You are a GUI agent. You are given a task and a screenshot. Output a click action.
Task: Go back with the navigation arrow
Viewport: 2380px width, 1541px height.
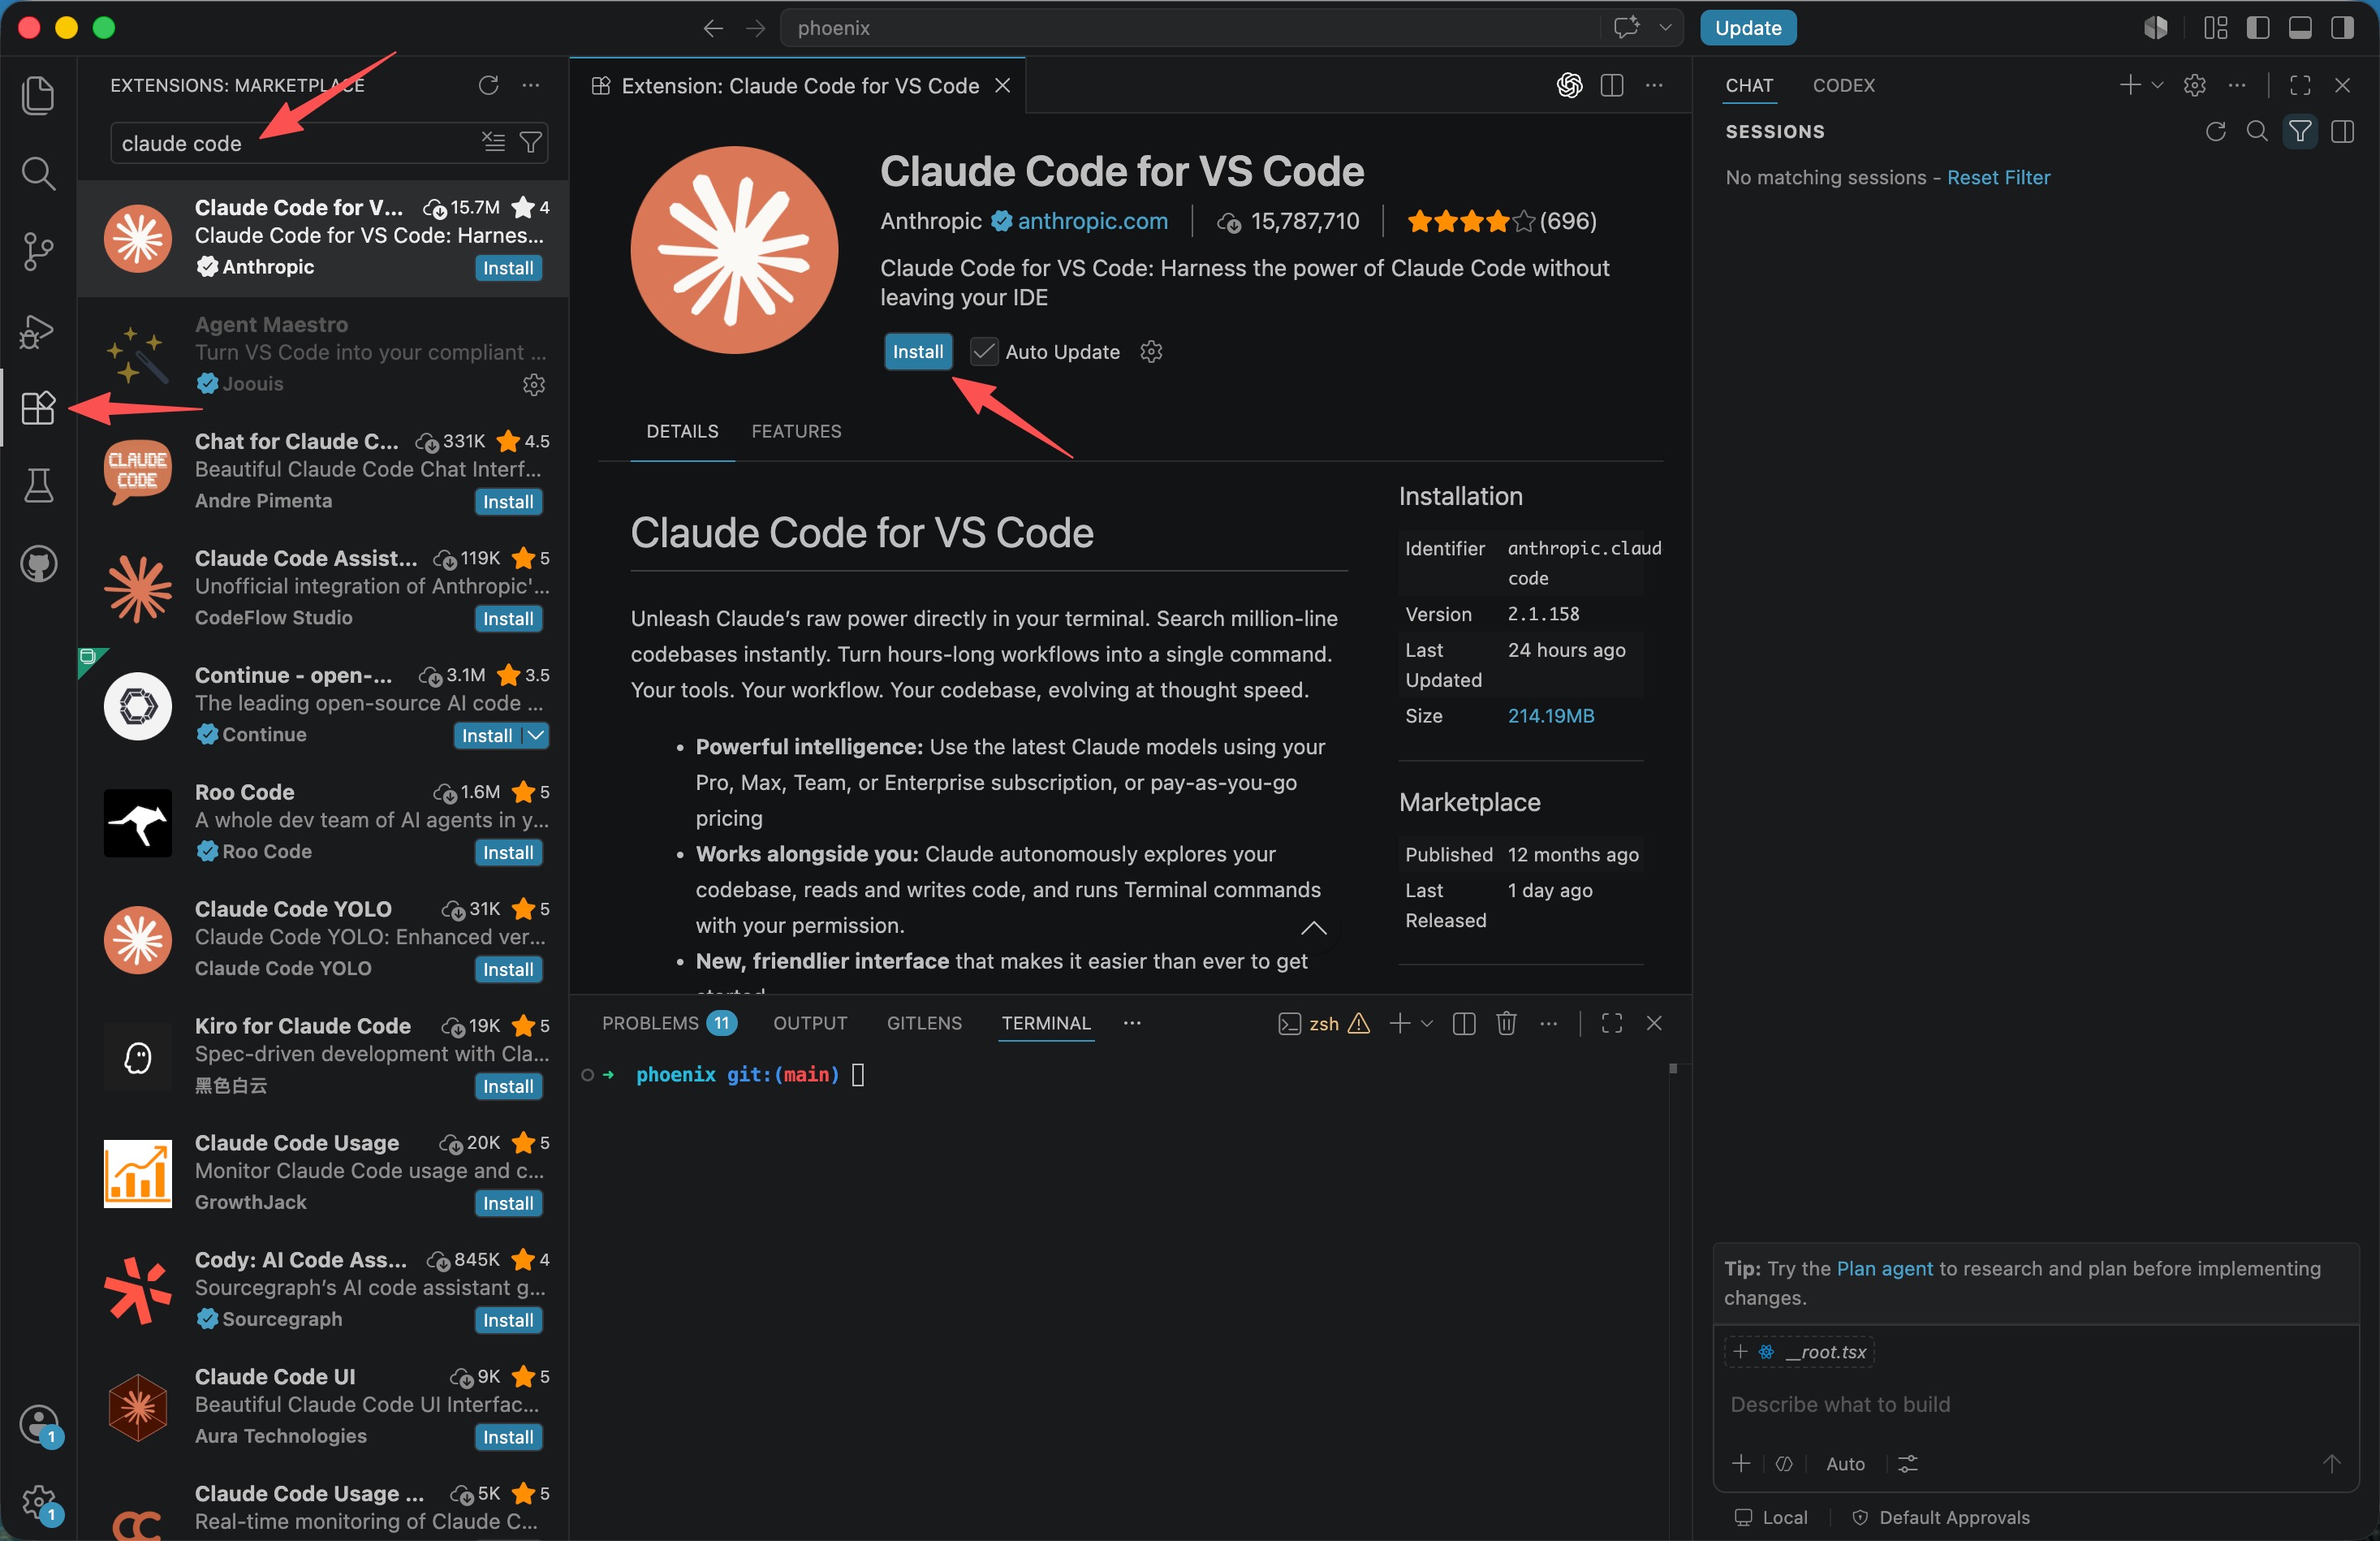pyautogui.click(x=712, y=28)
